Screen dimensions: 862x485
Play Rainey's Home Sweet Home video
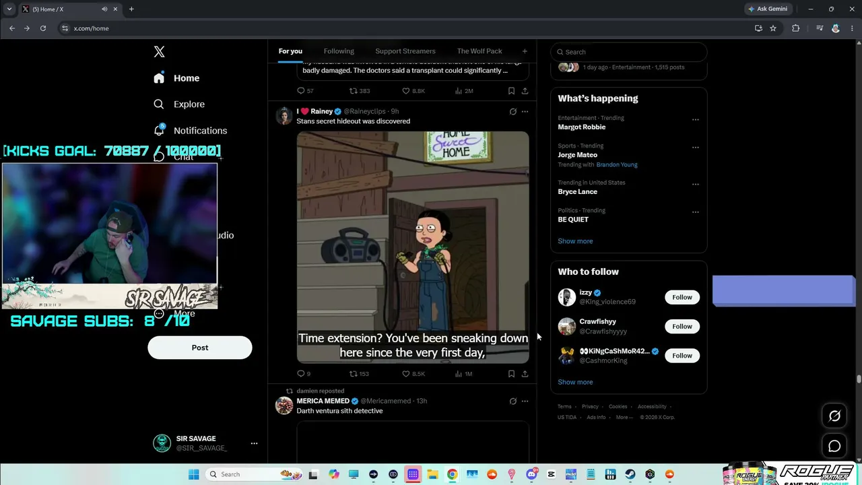413,247
